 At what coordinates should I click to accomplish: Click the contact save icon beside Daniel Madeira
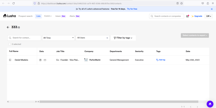(10, 60)
